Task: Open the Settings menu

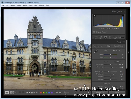Action: click(x=25, y=5)
